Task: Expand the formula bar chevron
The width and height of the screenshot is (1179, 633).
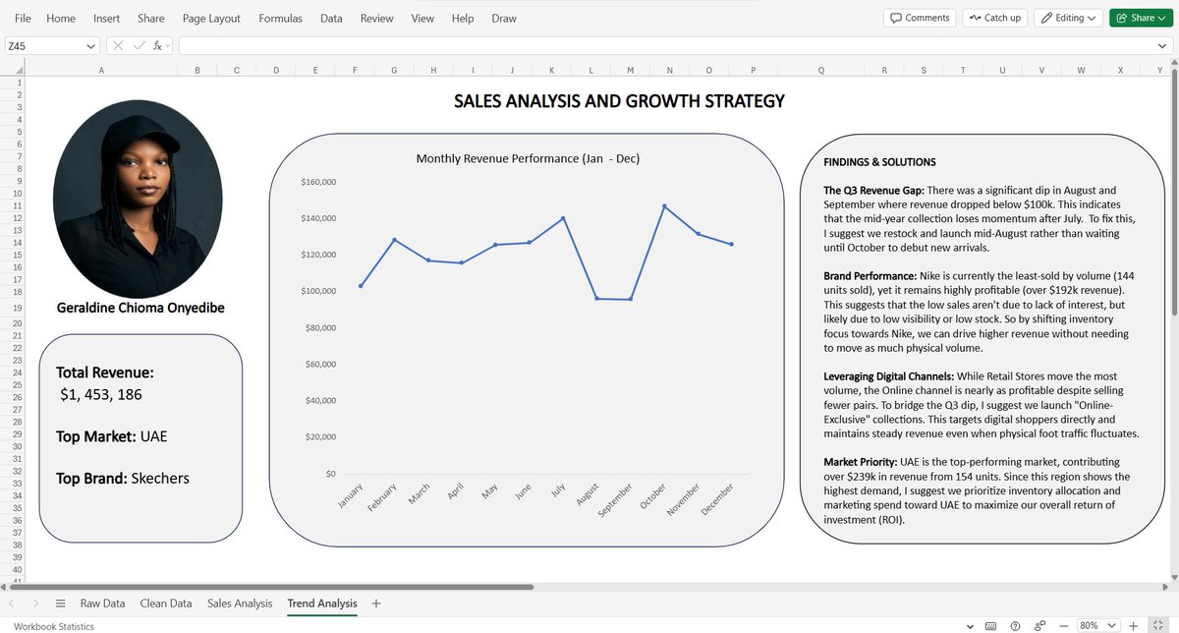Action: click(1161, 45)
